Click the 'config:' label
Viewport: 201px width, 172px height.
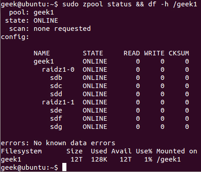point(15,37)
